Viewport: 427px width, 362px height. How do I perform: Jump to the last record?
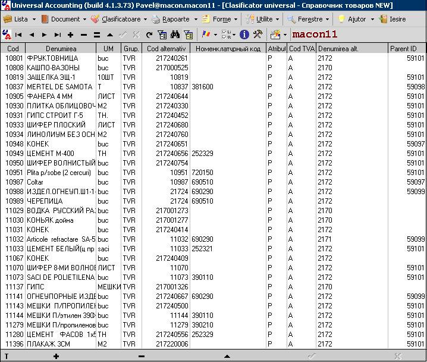tap(58, 35)
